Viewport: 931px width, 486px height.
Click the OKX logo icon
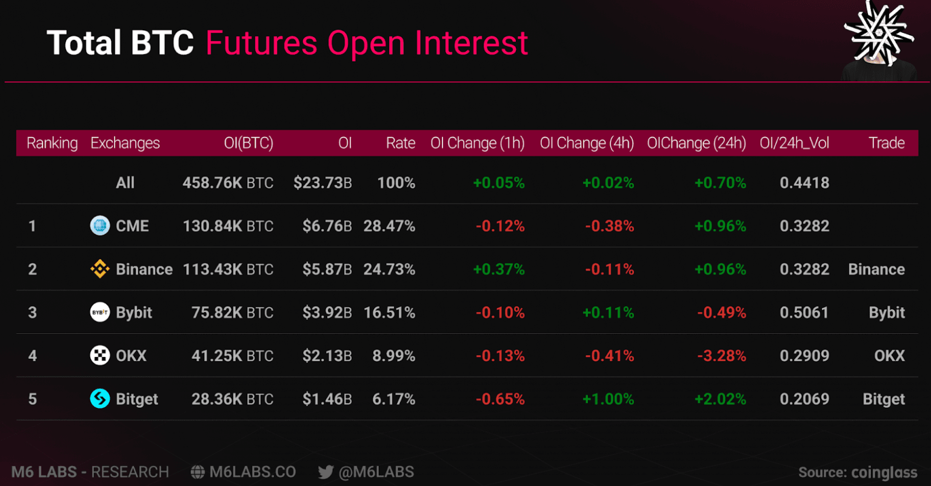100,356
